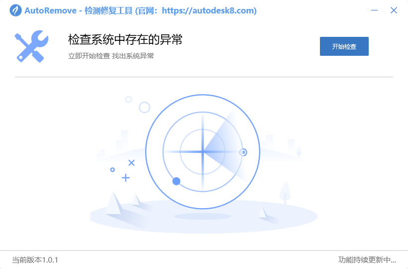Click the wrench and screwdriver tools icon

31,46
